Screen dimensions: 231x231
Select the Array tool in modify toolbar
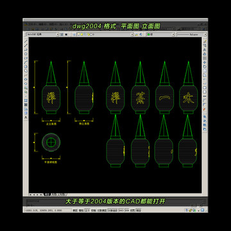tap(205, 58)
